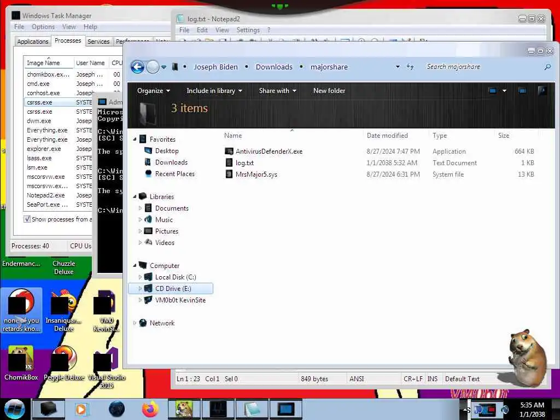Select the VM0b0t KevinSite drive icon
The width and height of the screenshot is (560, 420).
(148, 300)
